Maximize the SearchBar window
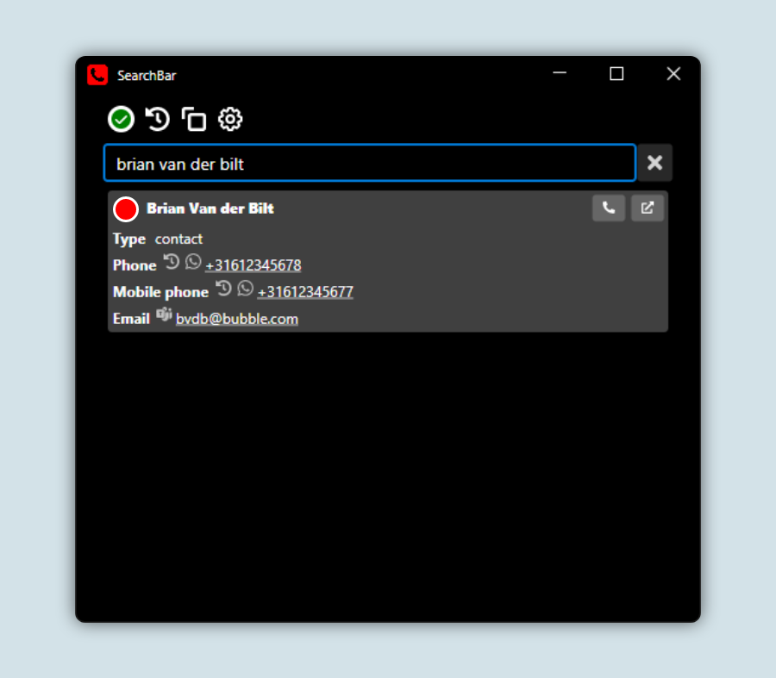Image resolution: width=776 pixels, height=678 pixels. [x=616, y=74]
